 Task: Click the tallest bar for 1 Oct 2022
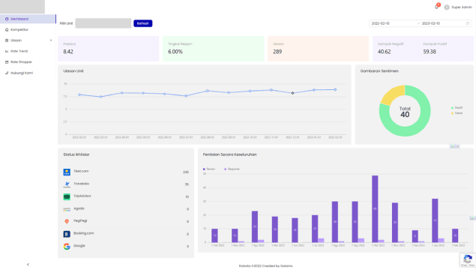pos(375,209)
